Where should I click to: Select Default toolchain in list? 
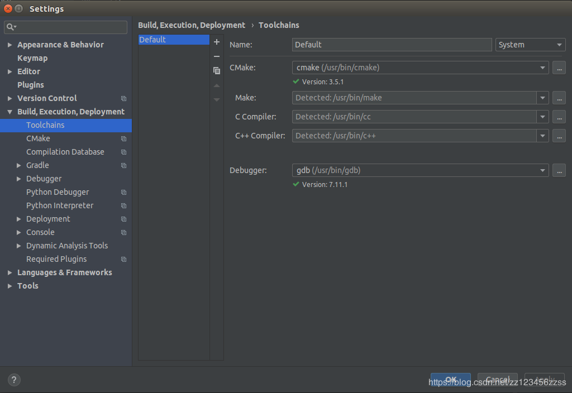[x=173, y=40]
